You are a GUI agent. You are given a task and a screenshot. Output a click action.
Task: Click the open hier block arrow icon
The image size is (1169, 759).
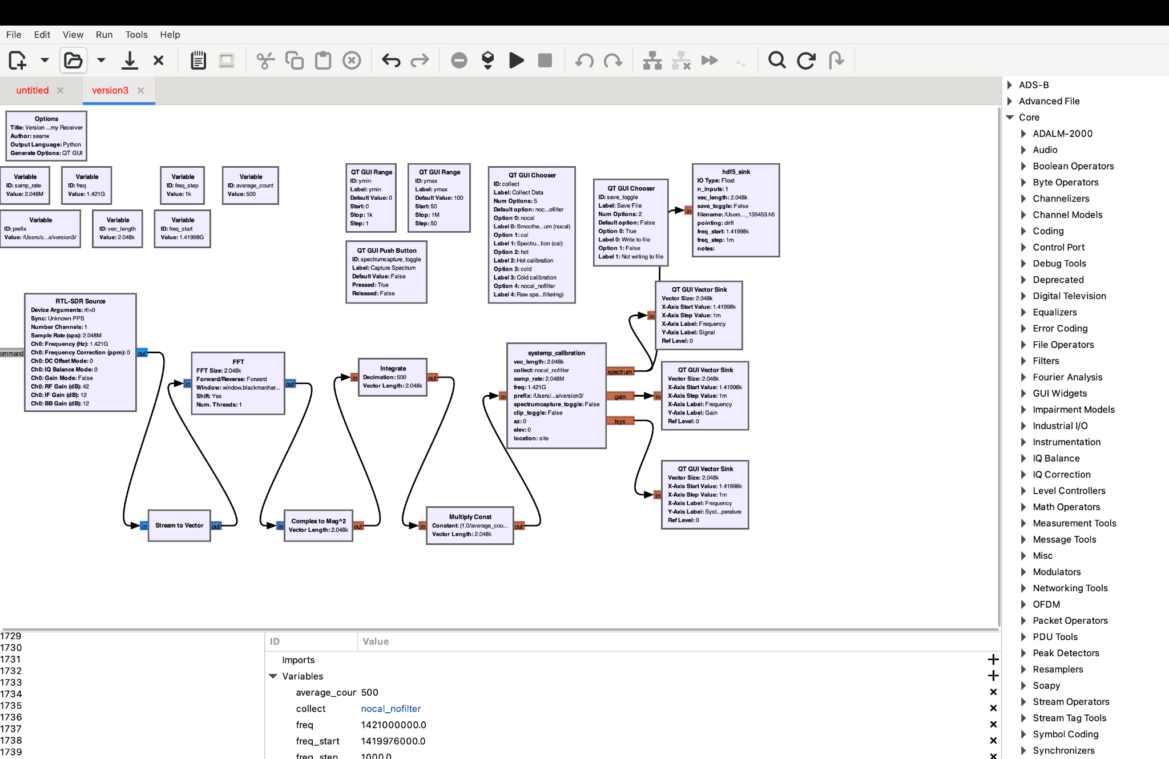point(836,60)
